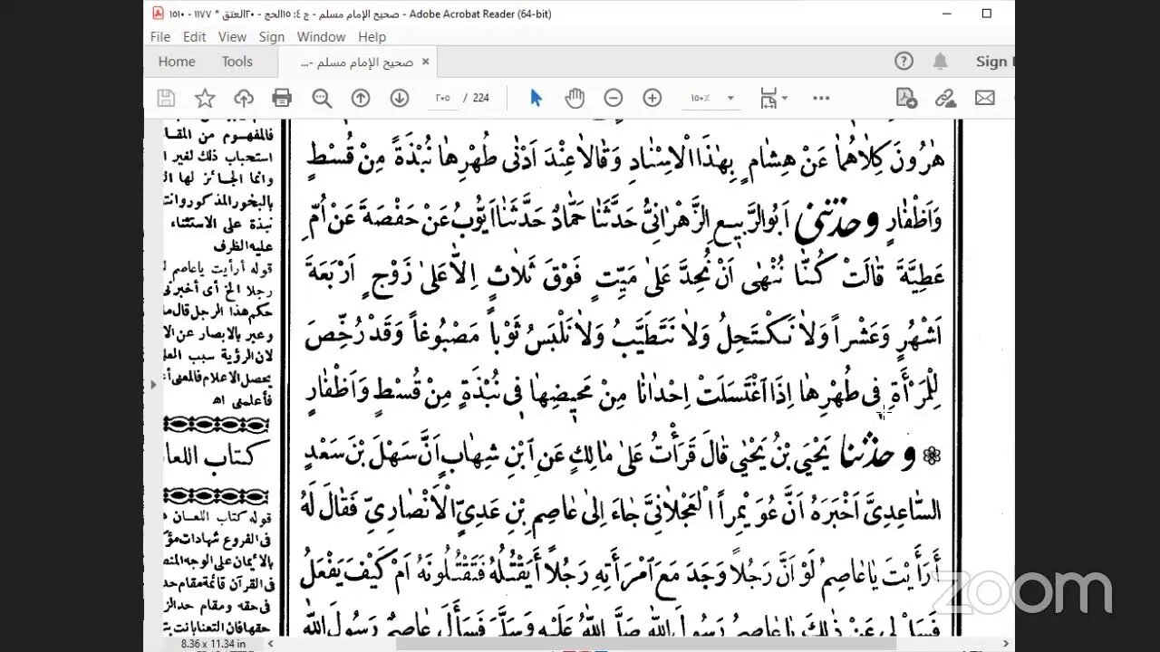1160x652 pixels.
Task: Switch to the Tools tab
Action: 237,62
